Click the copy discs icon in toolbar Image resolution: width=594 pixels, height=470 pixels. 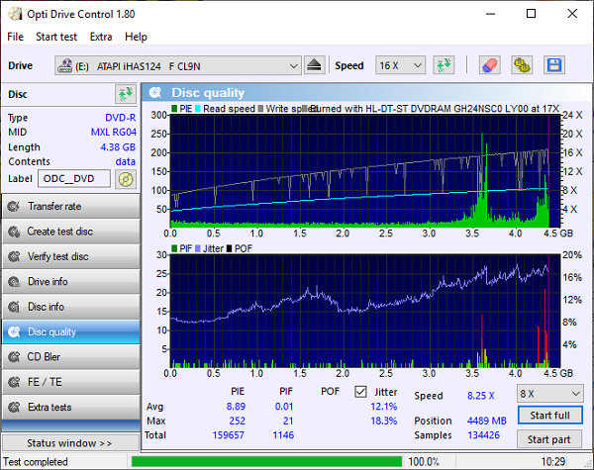click(522, 65)
